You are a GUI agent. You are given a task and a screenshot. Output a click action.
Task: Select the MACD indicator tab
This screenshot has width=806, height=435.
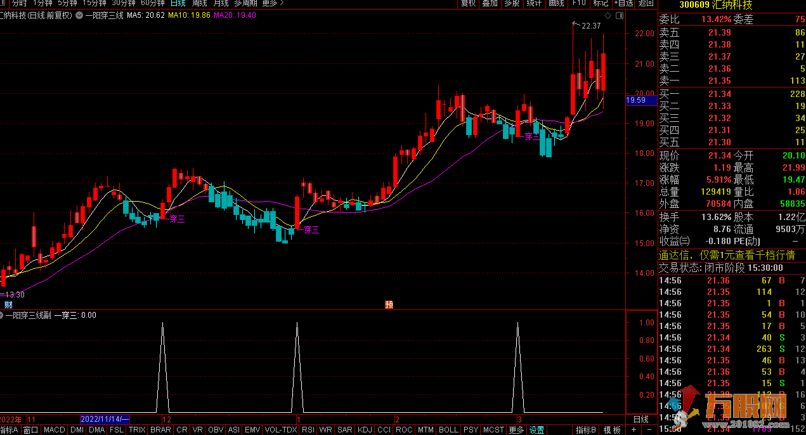(x=55, y=430)
